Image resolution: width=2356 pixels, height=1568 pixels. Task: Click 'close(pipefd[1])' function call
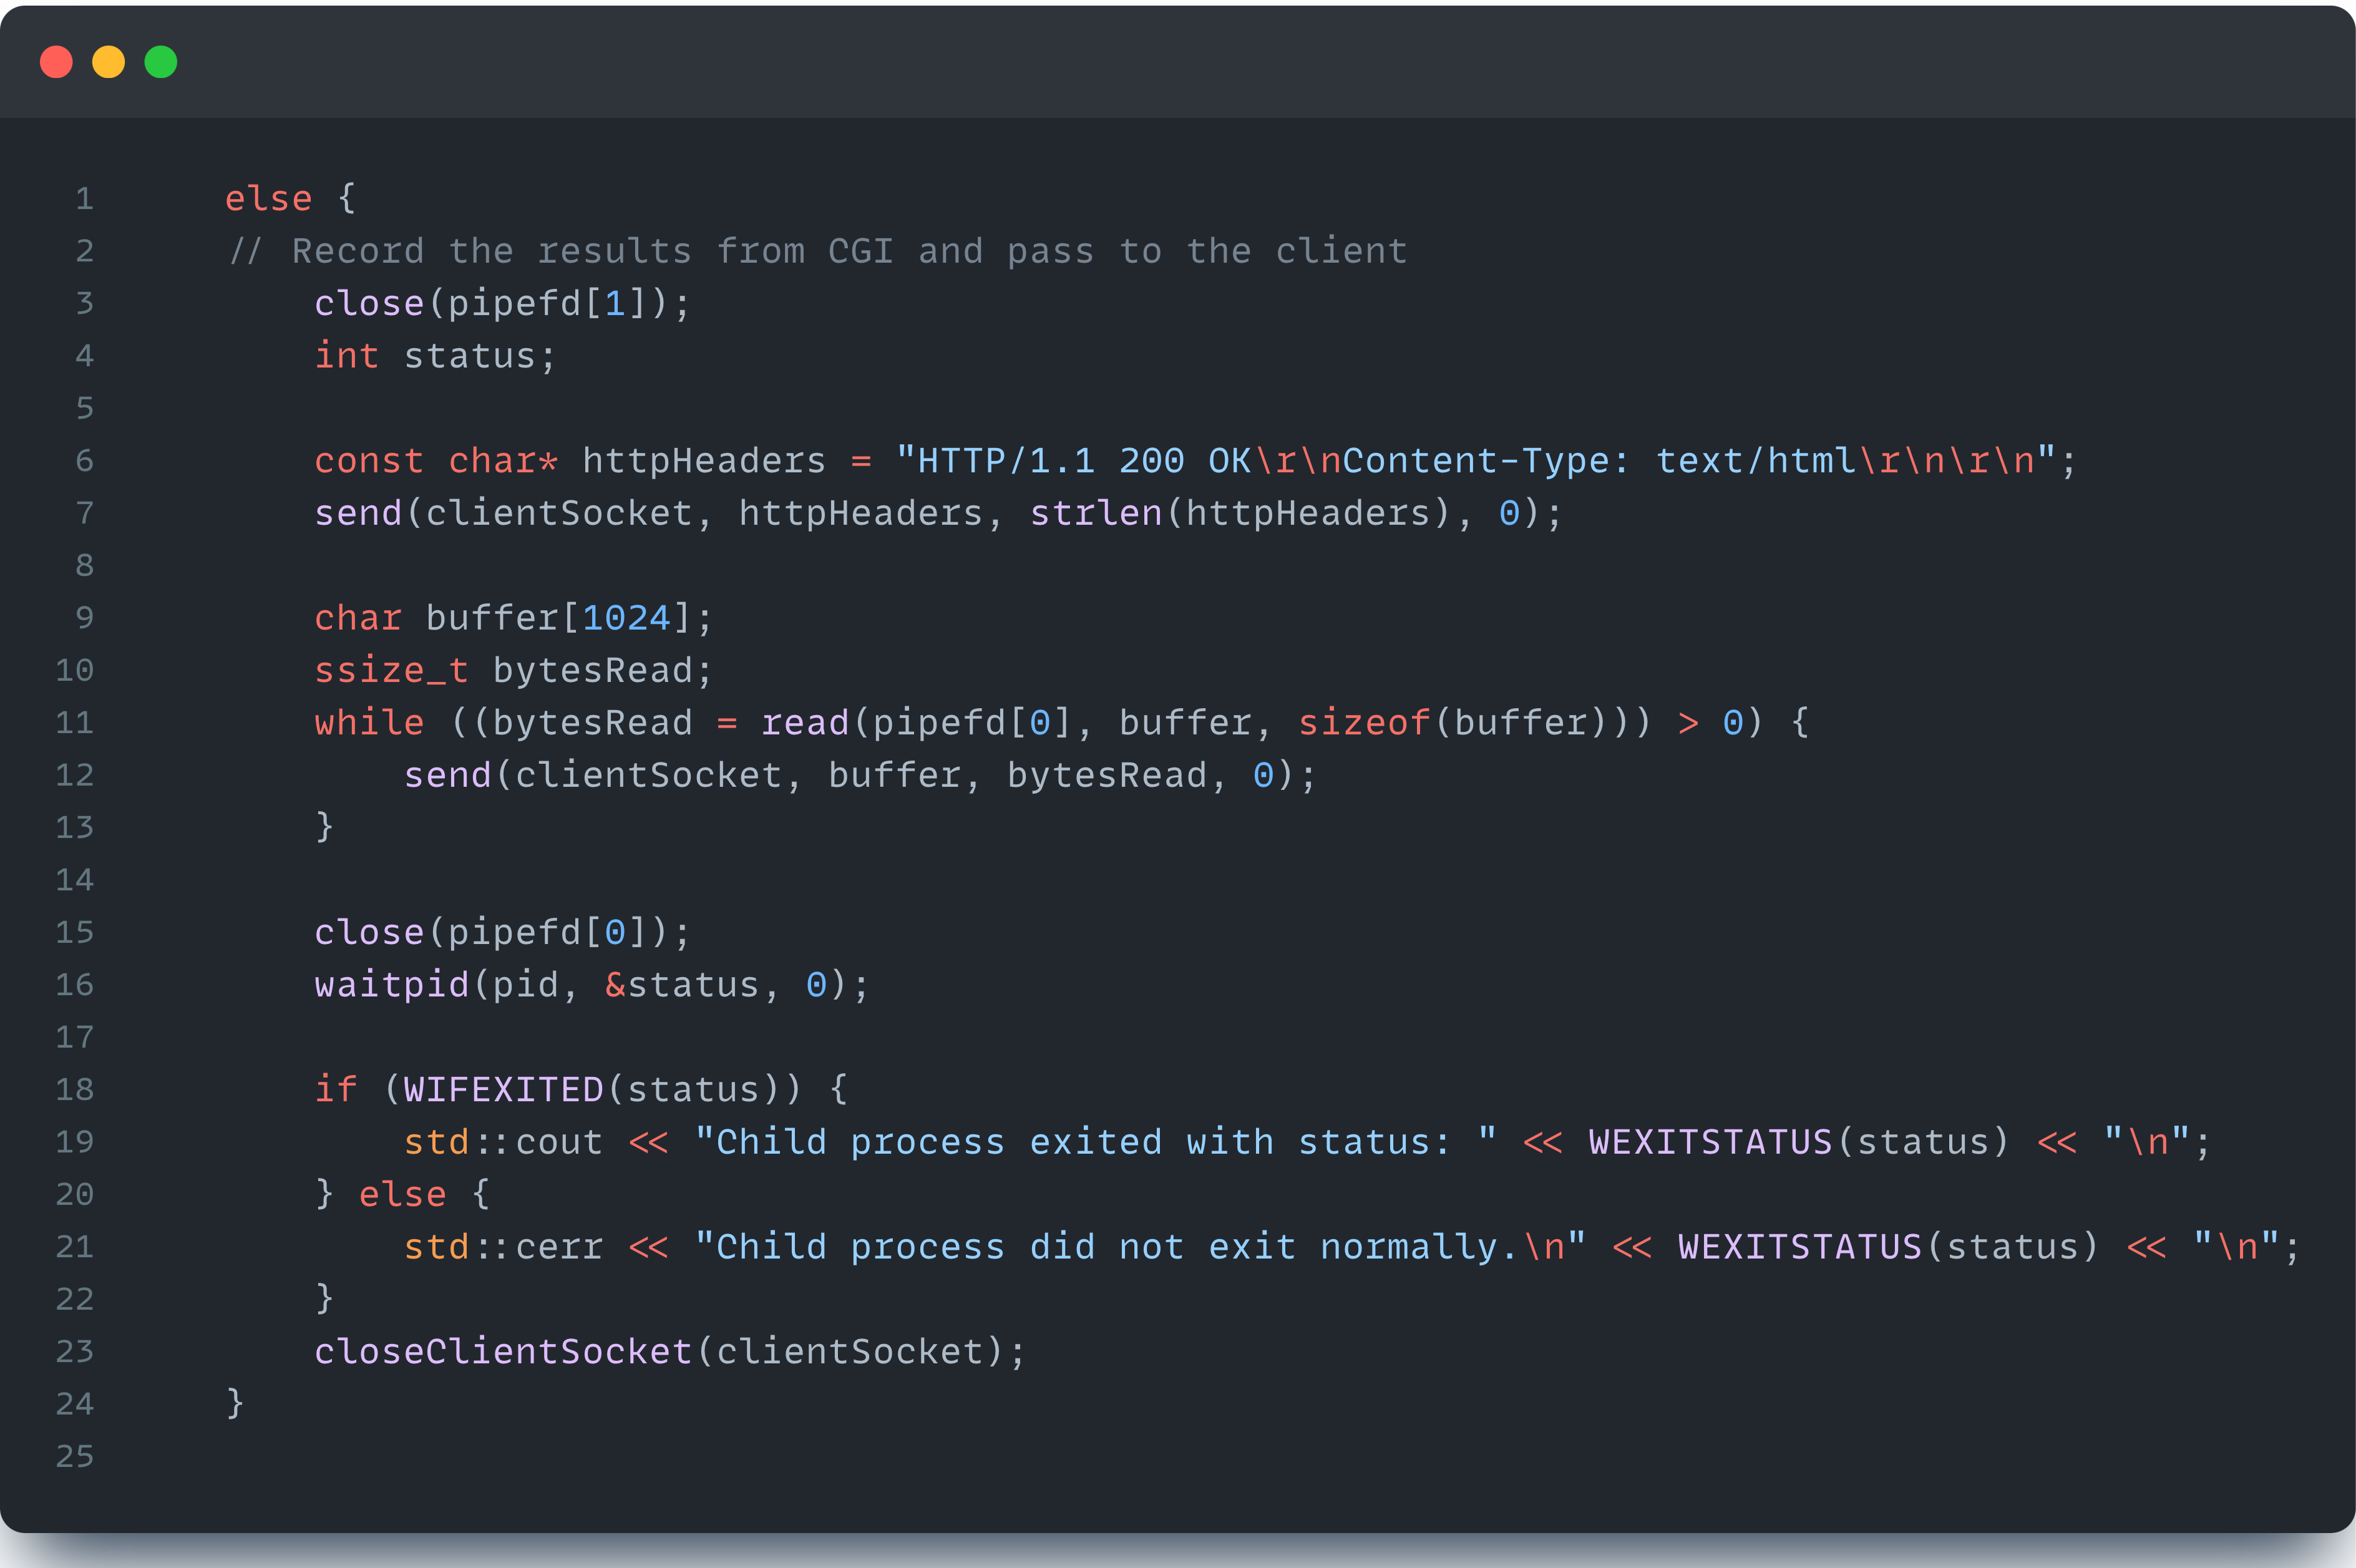click(x=500, y=303)
